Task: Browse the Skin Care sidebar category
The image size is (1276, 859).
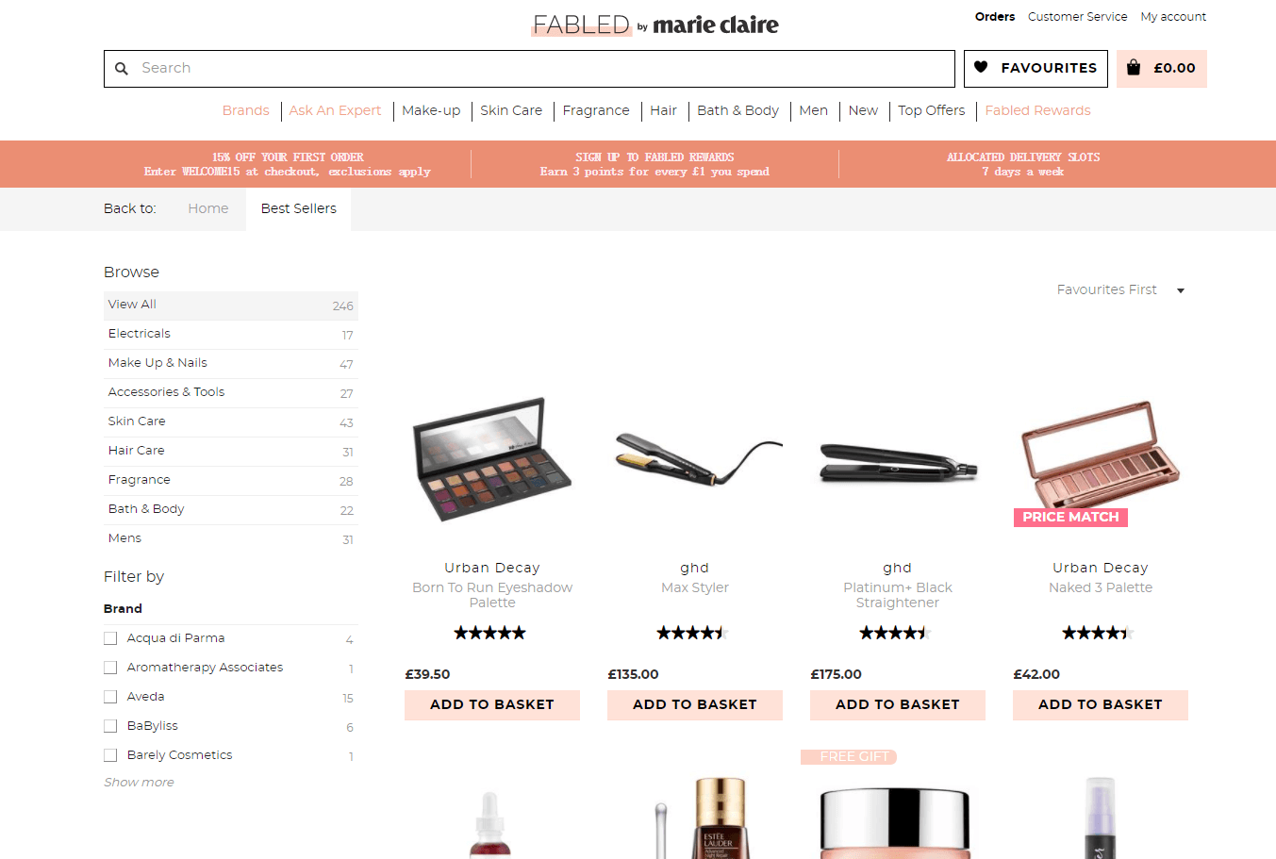Action: (x=231, y=422)
